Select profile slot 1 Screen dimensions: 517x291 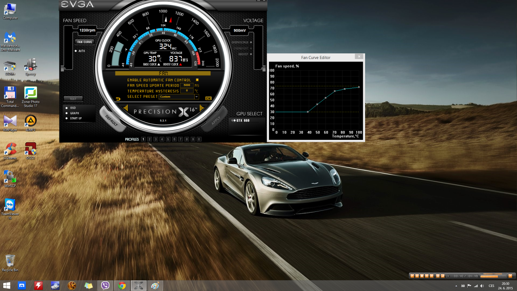[x=143, y=139]
